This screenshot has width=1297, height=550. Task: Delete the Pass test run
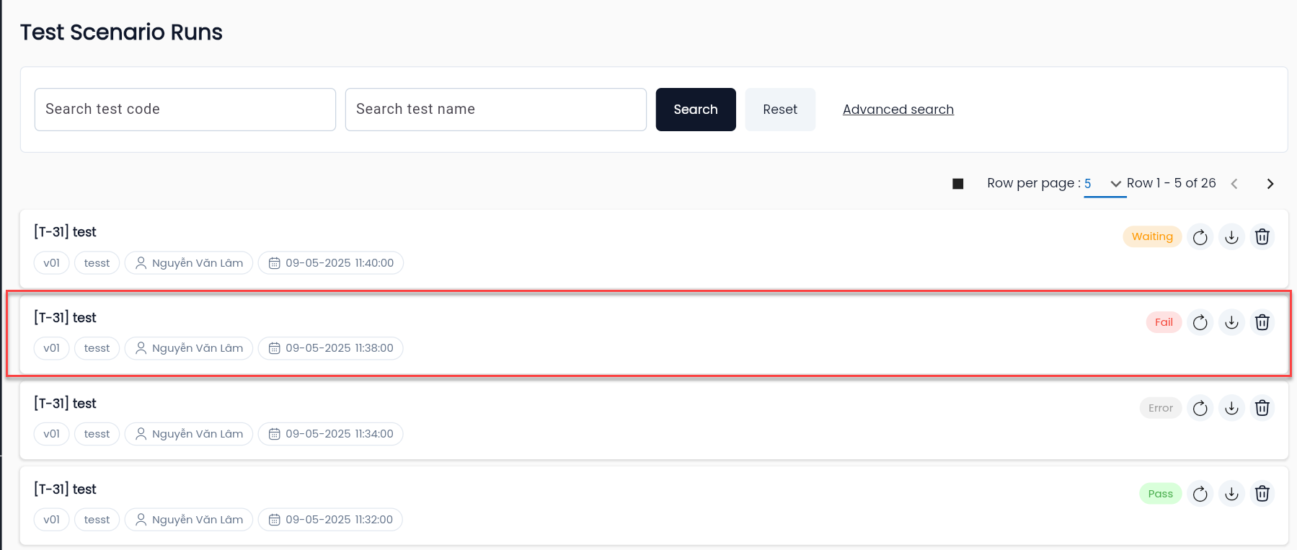pos(1262,494)
